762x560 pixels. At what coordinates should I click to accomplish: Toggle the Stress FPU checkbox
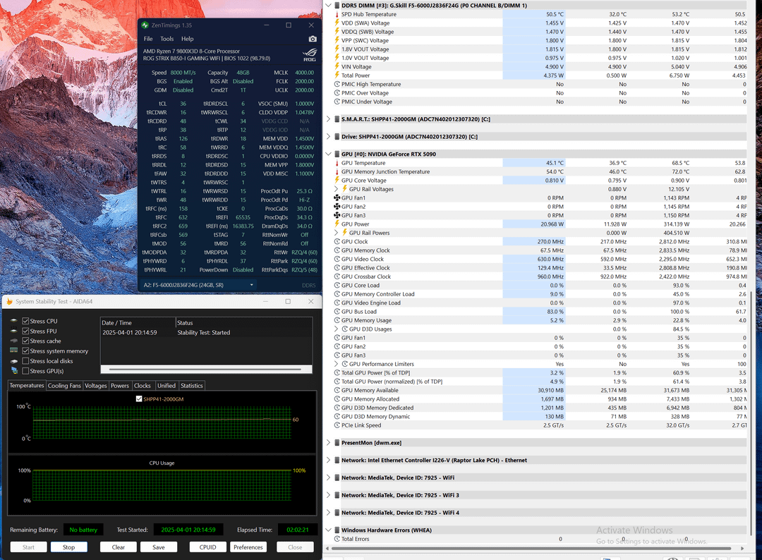coord(26,331)
